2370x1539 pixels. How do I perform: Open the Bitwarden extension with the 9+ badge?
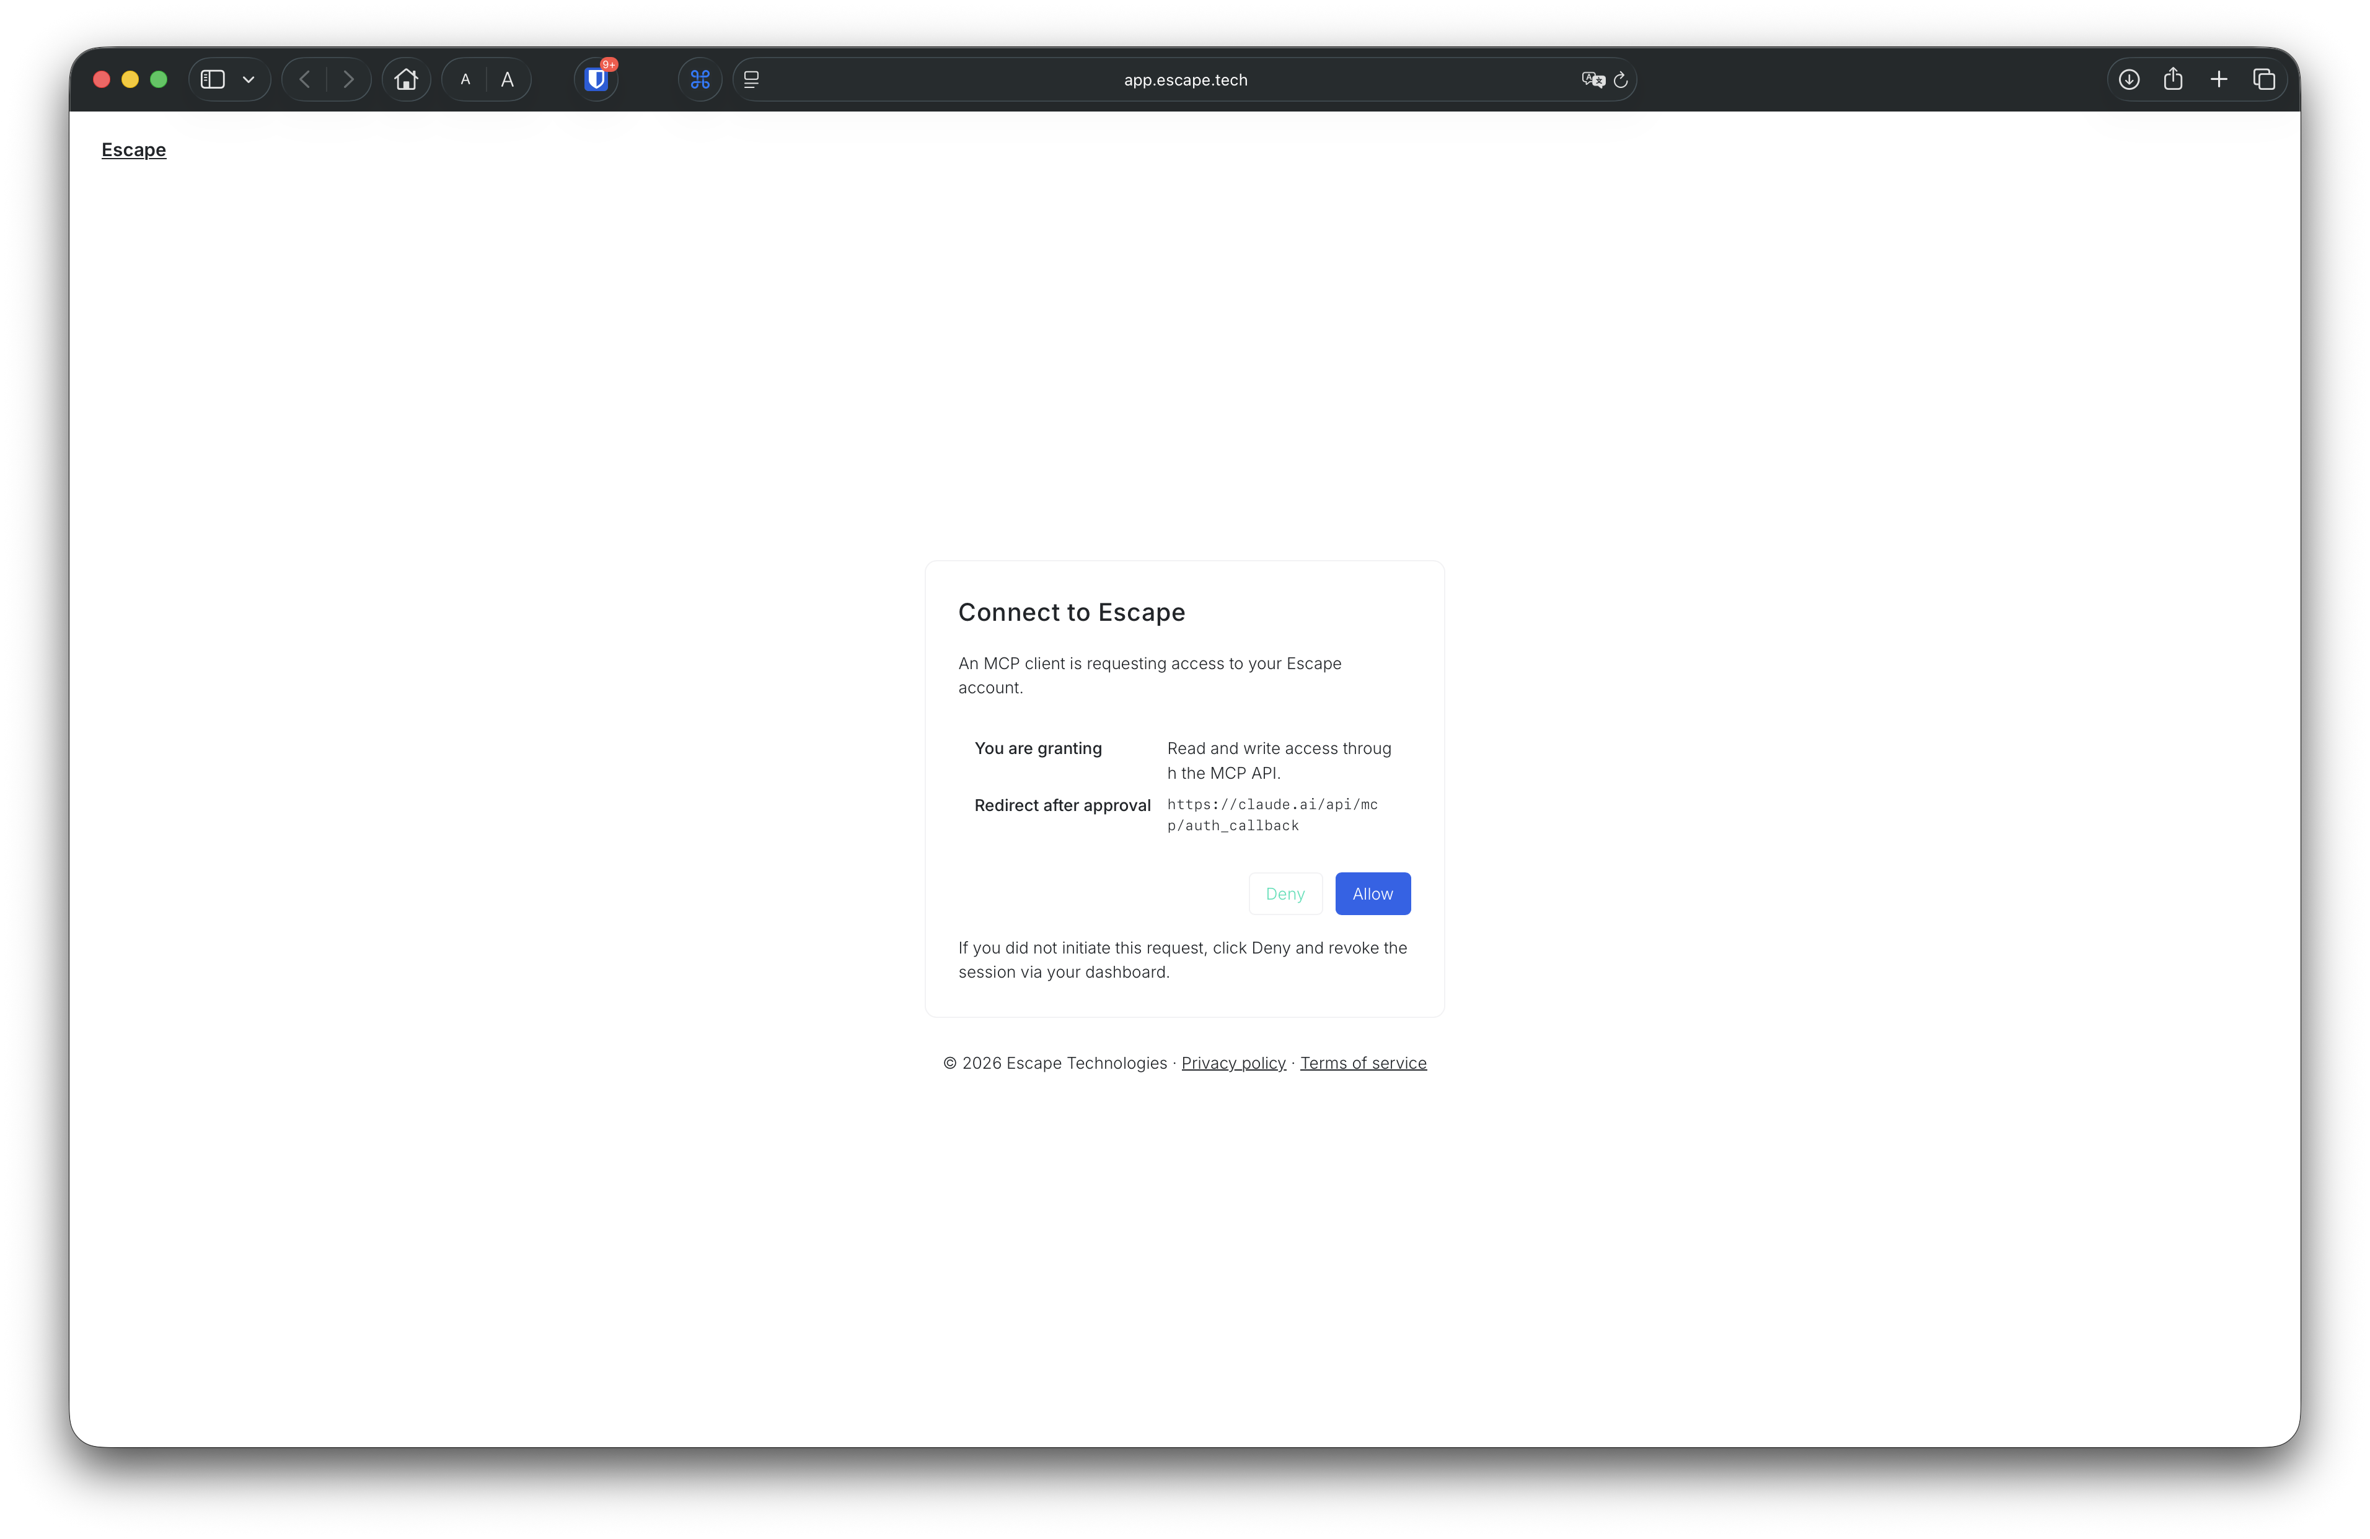(596, 80)
